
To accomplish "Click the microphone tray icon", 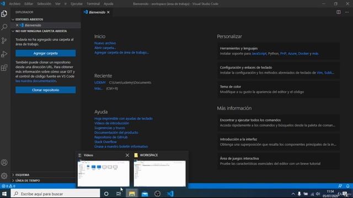I will [x=299, y=194].
